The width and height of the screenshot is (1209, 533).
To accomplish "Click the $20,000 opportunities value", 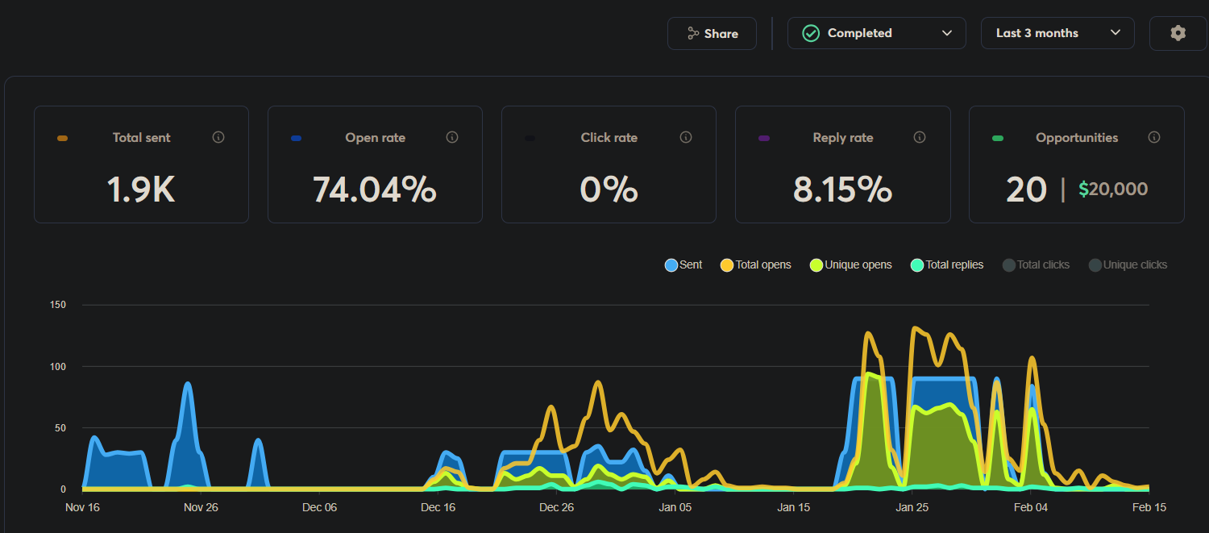I will pos(1113,189).
